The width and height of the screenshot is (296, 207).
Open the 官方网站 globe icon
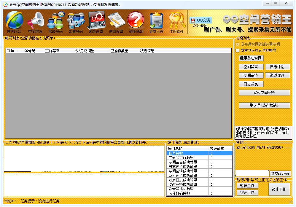(14, 22)
